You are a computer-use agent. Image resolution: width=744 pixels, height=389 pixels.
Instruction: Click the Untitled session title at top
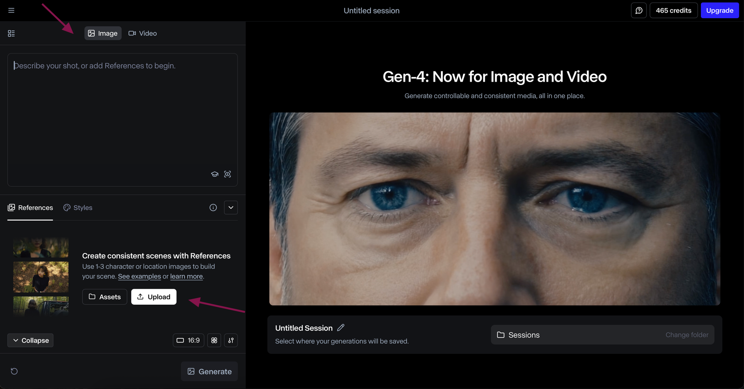372,11
